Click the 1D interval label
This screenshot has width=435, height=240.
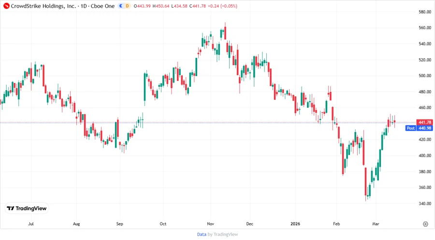[x=84, y=6]
